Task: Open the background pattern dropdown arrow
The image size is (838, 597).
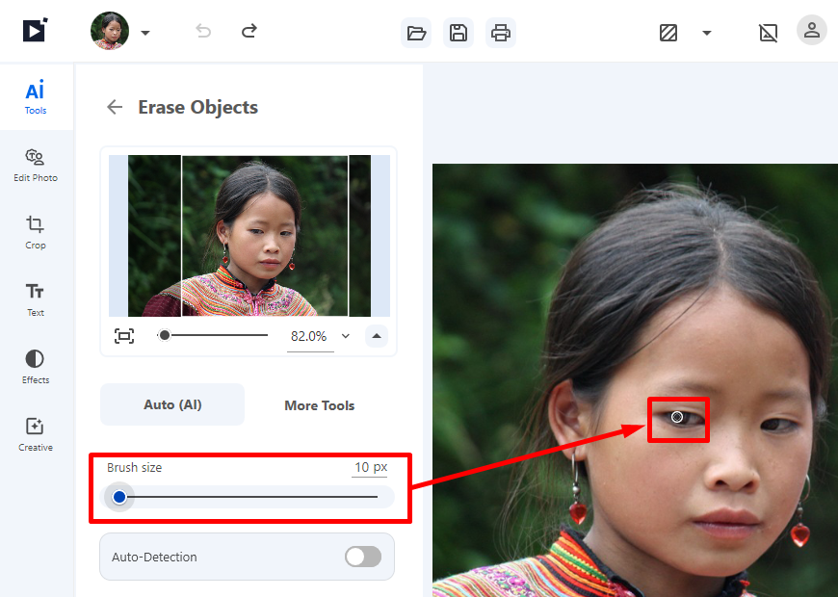Action: point(707,32)
